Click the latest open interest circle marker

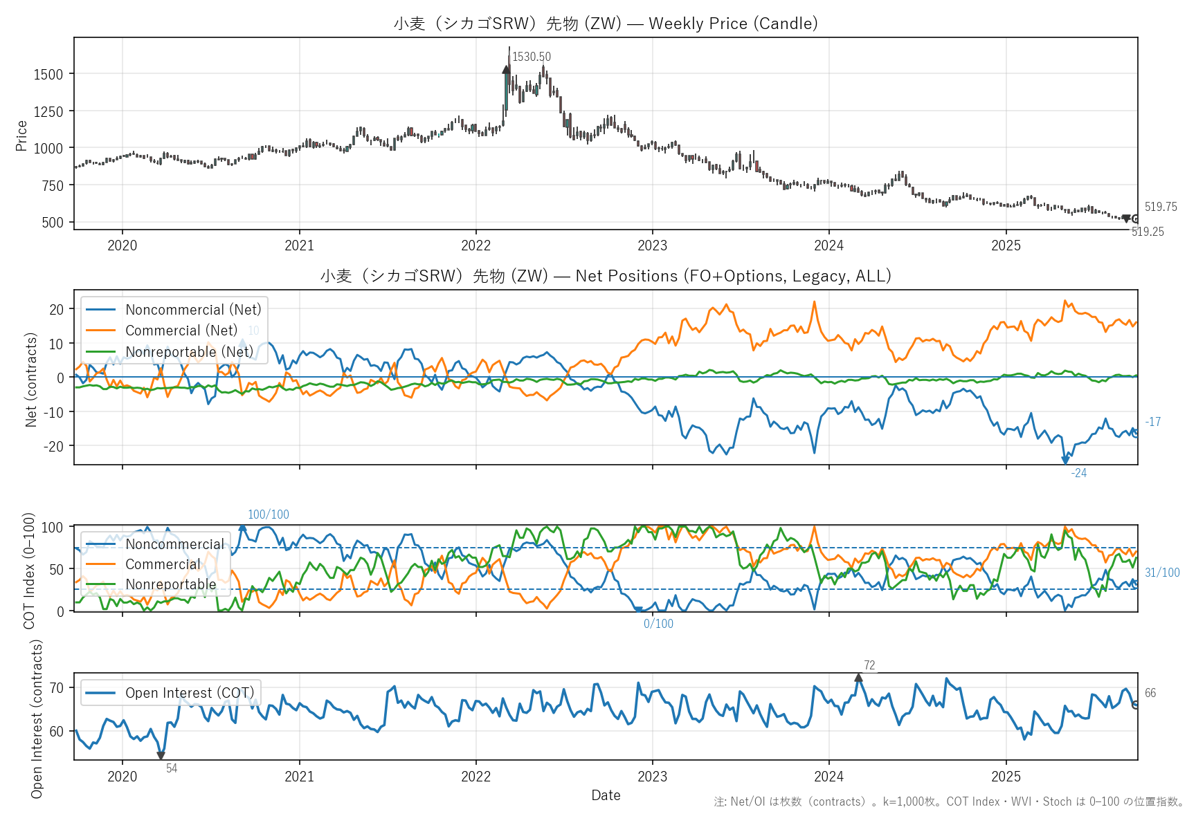tap(1135, 705)
